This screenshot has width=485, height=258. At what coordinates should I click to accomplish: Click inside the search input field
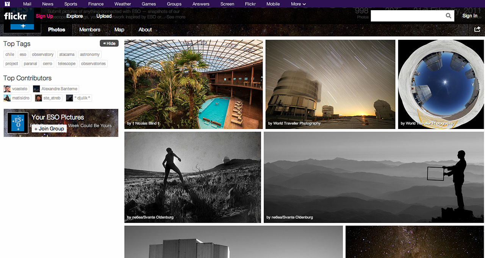[x=407, y=16]
